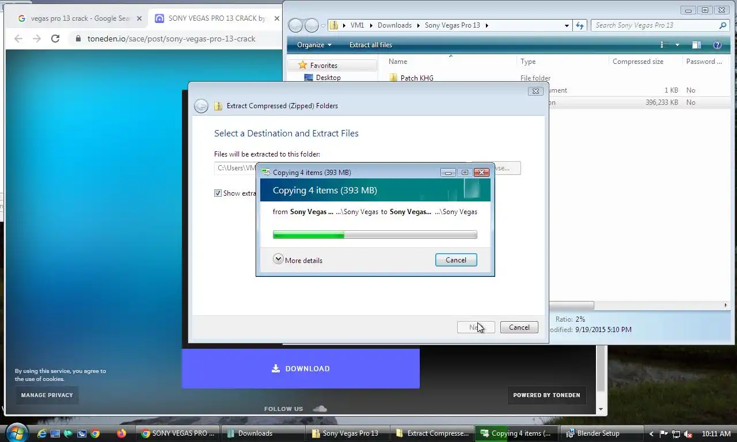Click Explorer's Forward navigation arrow
This screenshot has width=737, height=442.
311,25
